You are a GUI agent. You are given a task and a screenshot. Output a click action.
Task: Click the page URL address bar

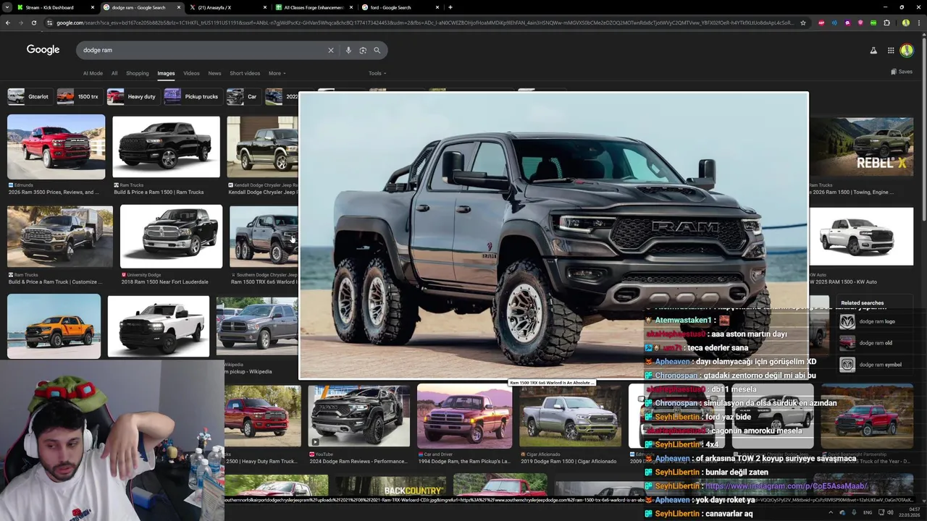coord(424,22)
